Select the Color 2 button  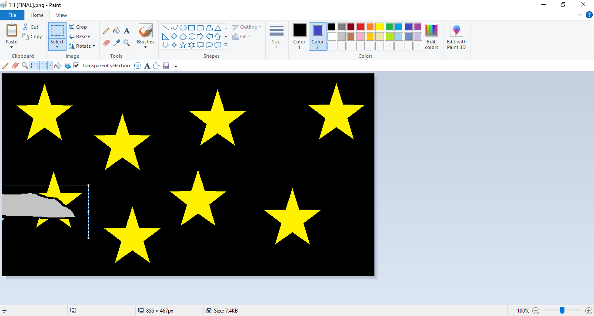317,36
